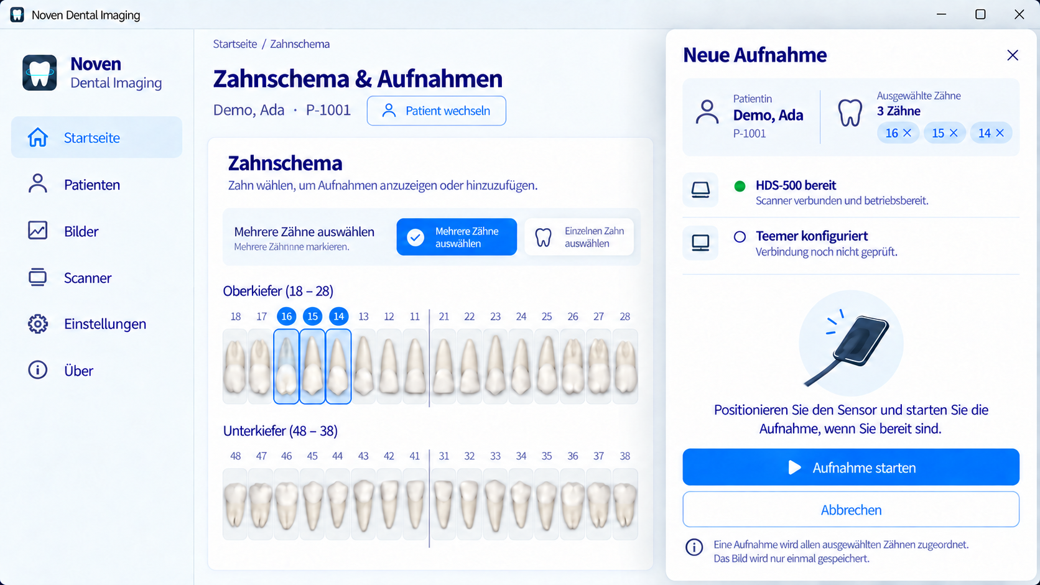The image size is (1040, 585).
Task: Enable the Mehrere Zähne auswählen mode
Action: pyautogui.click(x=457, y=237)
